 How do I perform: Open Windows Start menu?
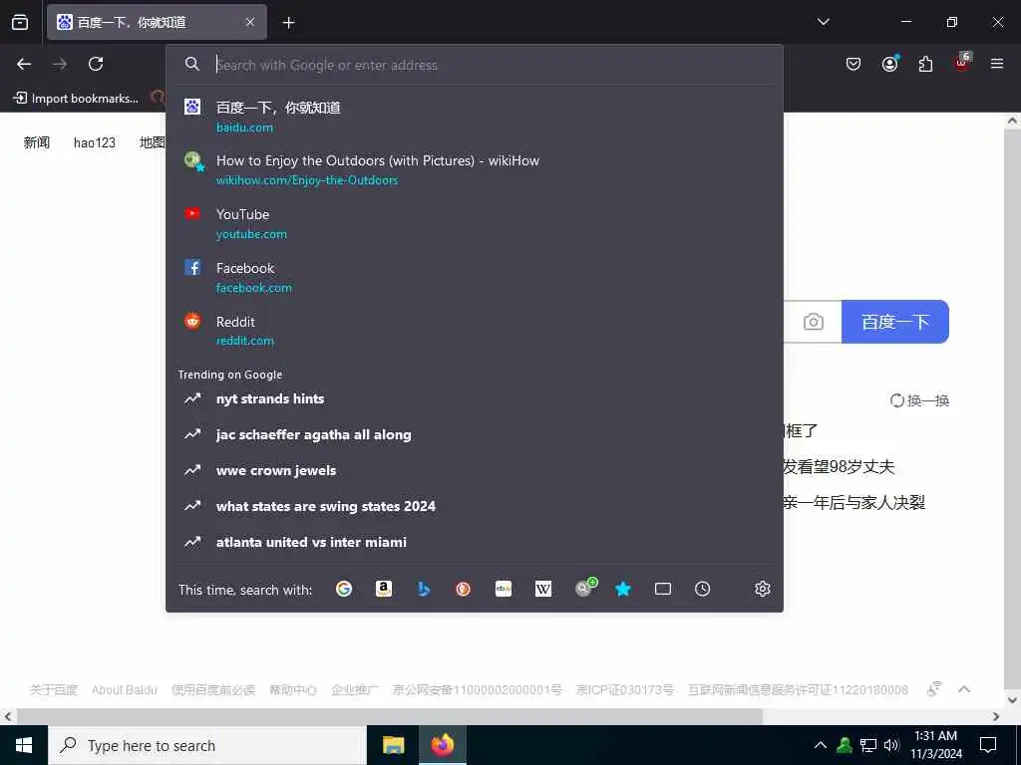[x=24, y=745]
